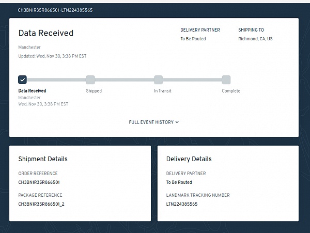Image resolution: width=310 pixels, height=233 pixels.
Task: Click To Be Routed in Delivery Details card
Action: click(179, 182)
